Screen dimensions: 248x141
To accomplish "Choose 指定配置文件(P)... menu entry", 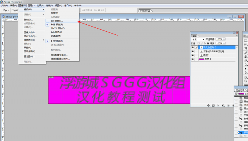I will (62, 55).
